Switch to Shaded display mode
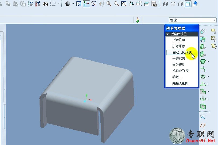 pyautogui.click(x=188, y=4)
